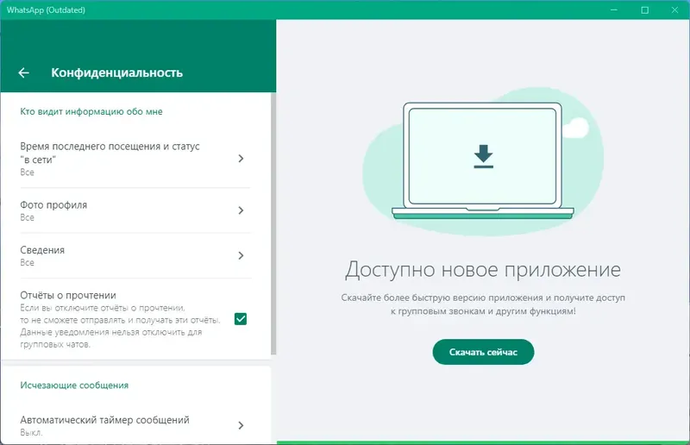
Task: Click the 'Исчезающие сообщения' section header
Action: 74,385
